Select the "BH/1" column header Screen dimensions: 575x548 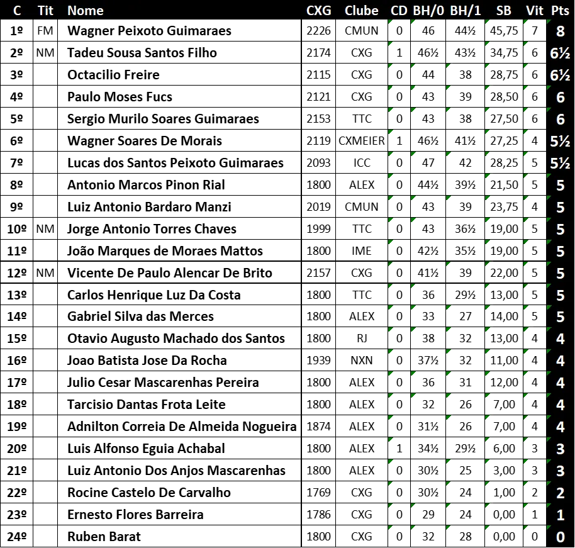click(466, 11)
